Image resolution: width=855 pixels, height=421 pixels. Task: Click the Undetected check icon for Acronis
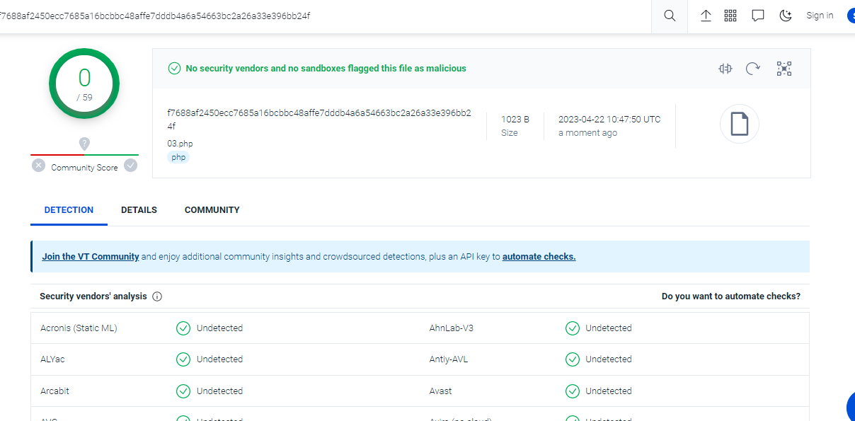183,328
